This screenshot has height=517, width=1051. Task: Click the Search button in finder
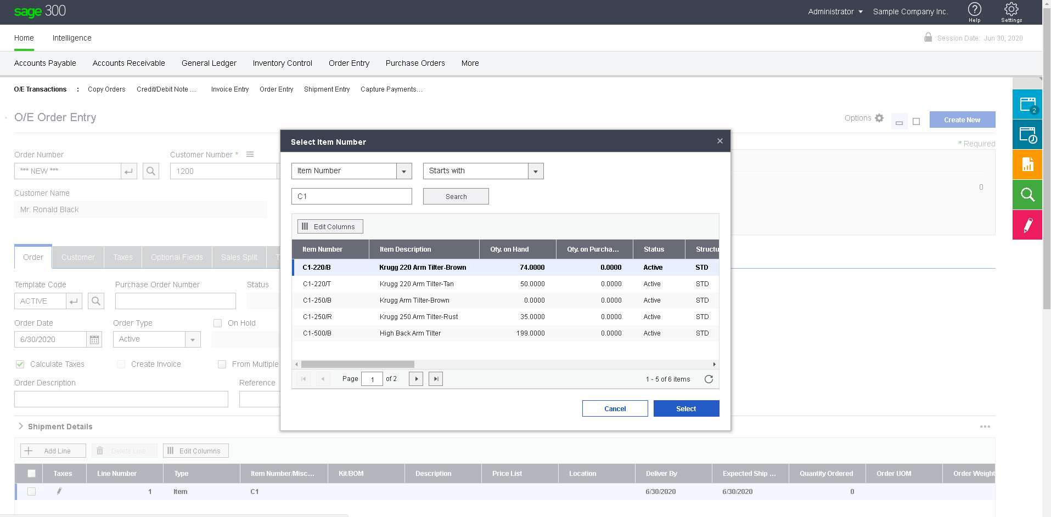[456, 196]
